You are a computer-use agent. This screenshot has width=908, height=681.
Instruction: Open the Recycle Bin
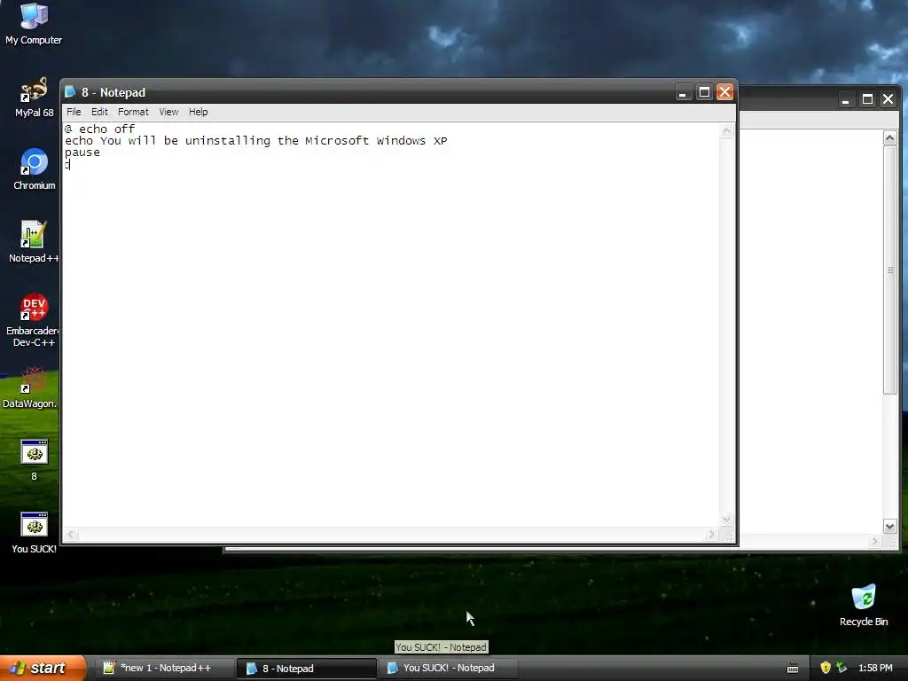(864, 606)
